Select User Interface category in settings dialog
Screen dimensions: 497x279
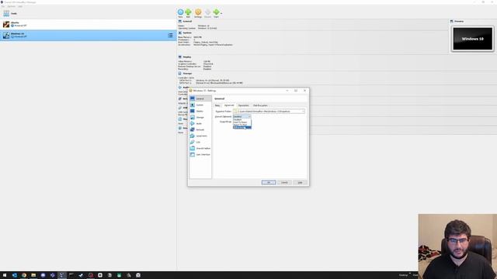click(x=200, y=155)
